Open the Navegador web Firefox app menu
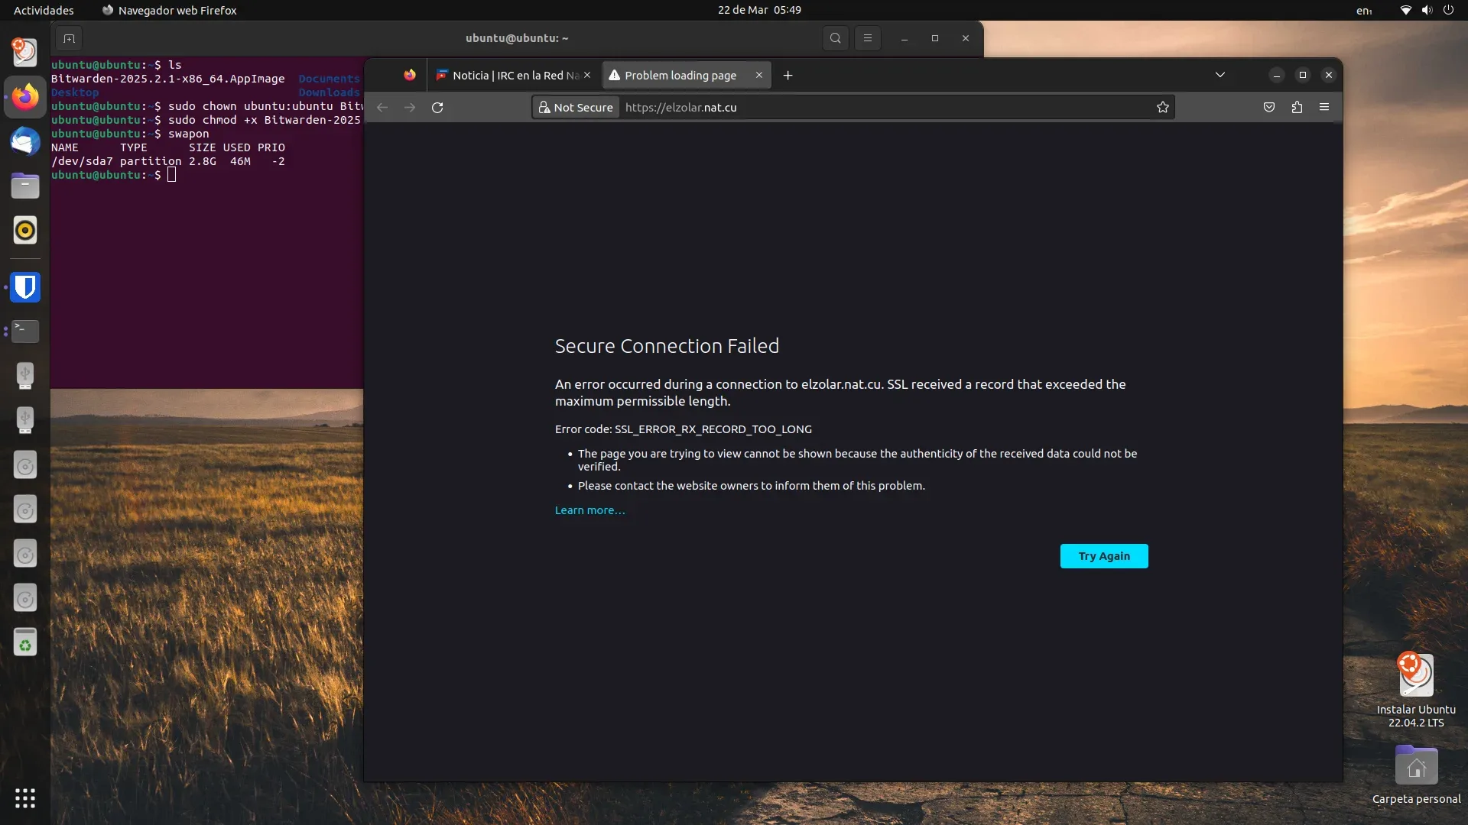The width and height of the screenshot is (1468, 825). coord(169,10)
